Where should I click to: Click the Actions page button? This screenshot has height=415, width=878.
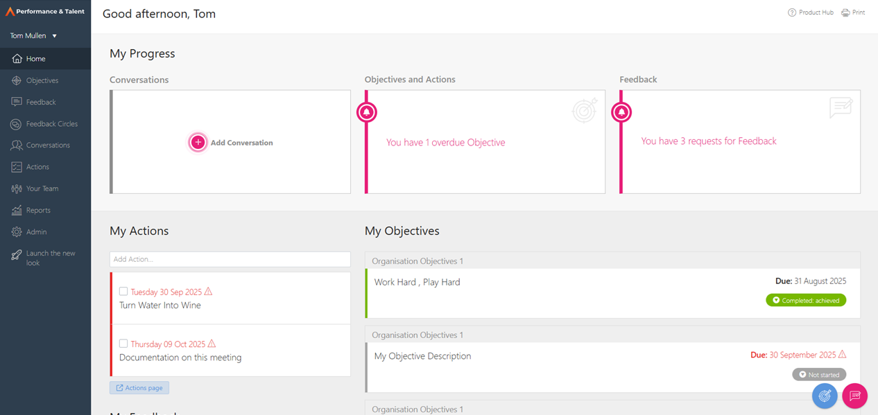click(x=139, y=388)
